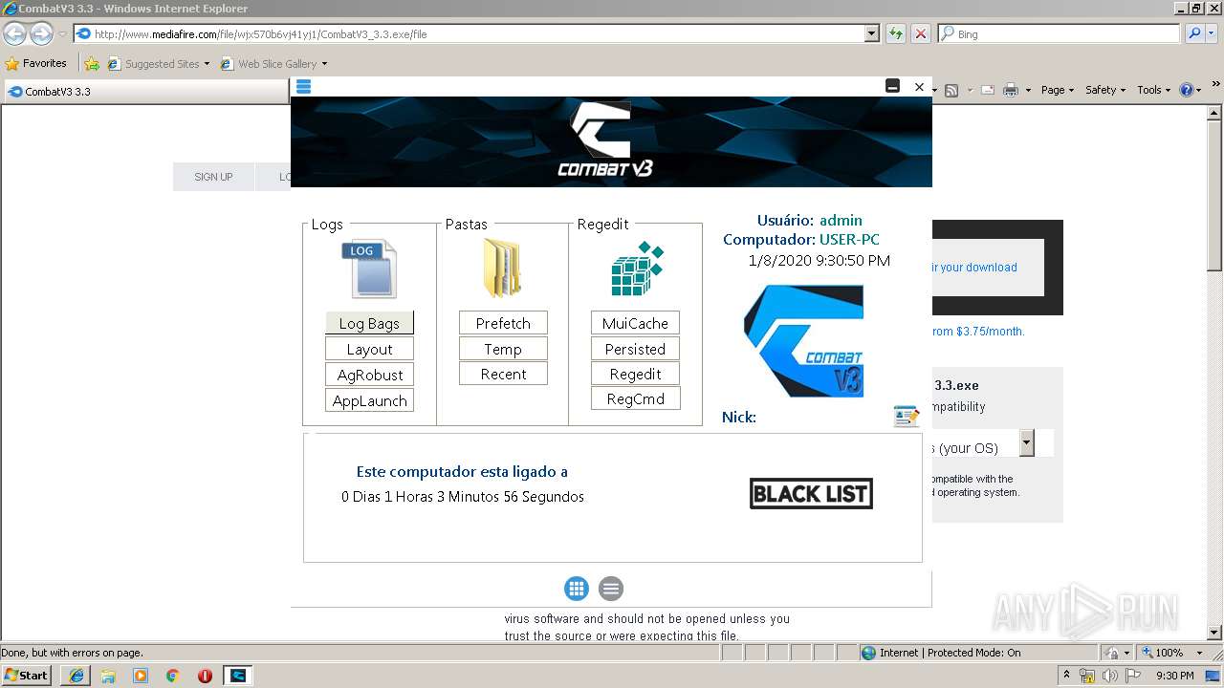Switch to grid view icon
This screenshot has height=688, width=1224.
coord(577,589)
